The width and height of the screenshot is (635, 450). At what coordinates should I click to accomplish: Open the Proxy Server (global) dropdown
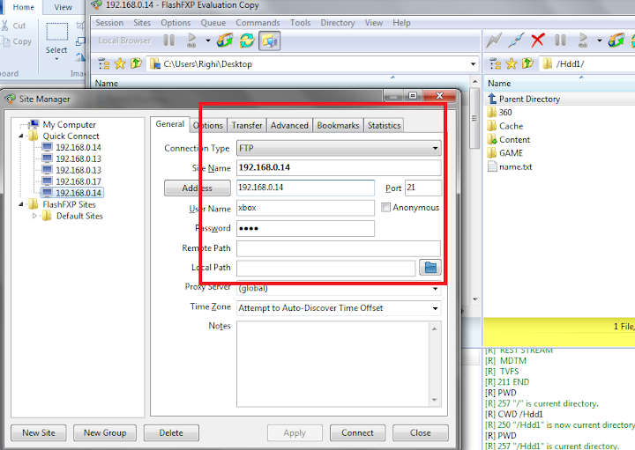click(x=435, y=288)
